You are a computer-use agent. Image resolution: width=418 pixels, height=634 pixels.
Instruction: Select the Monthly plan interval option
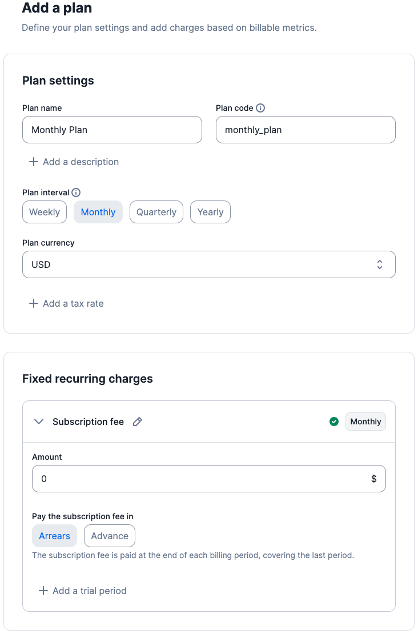coord(98,212)
